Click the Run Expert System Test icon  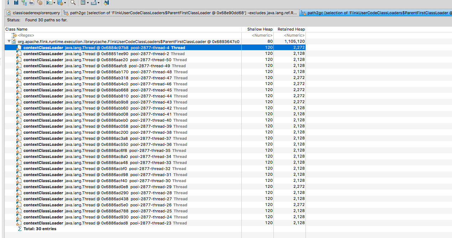(49, 2)
